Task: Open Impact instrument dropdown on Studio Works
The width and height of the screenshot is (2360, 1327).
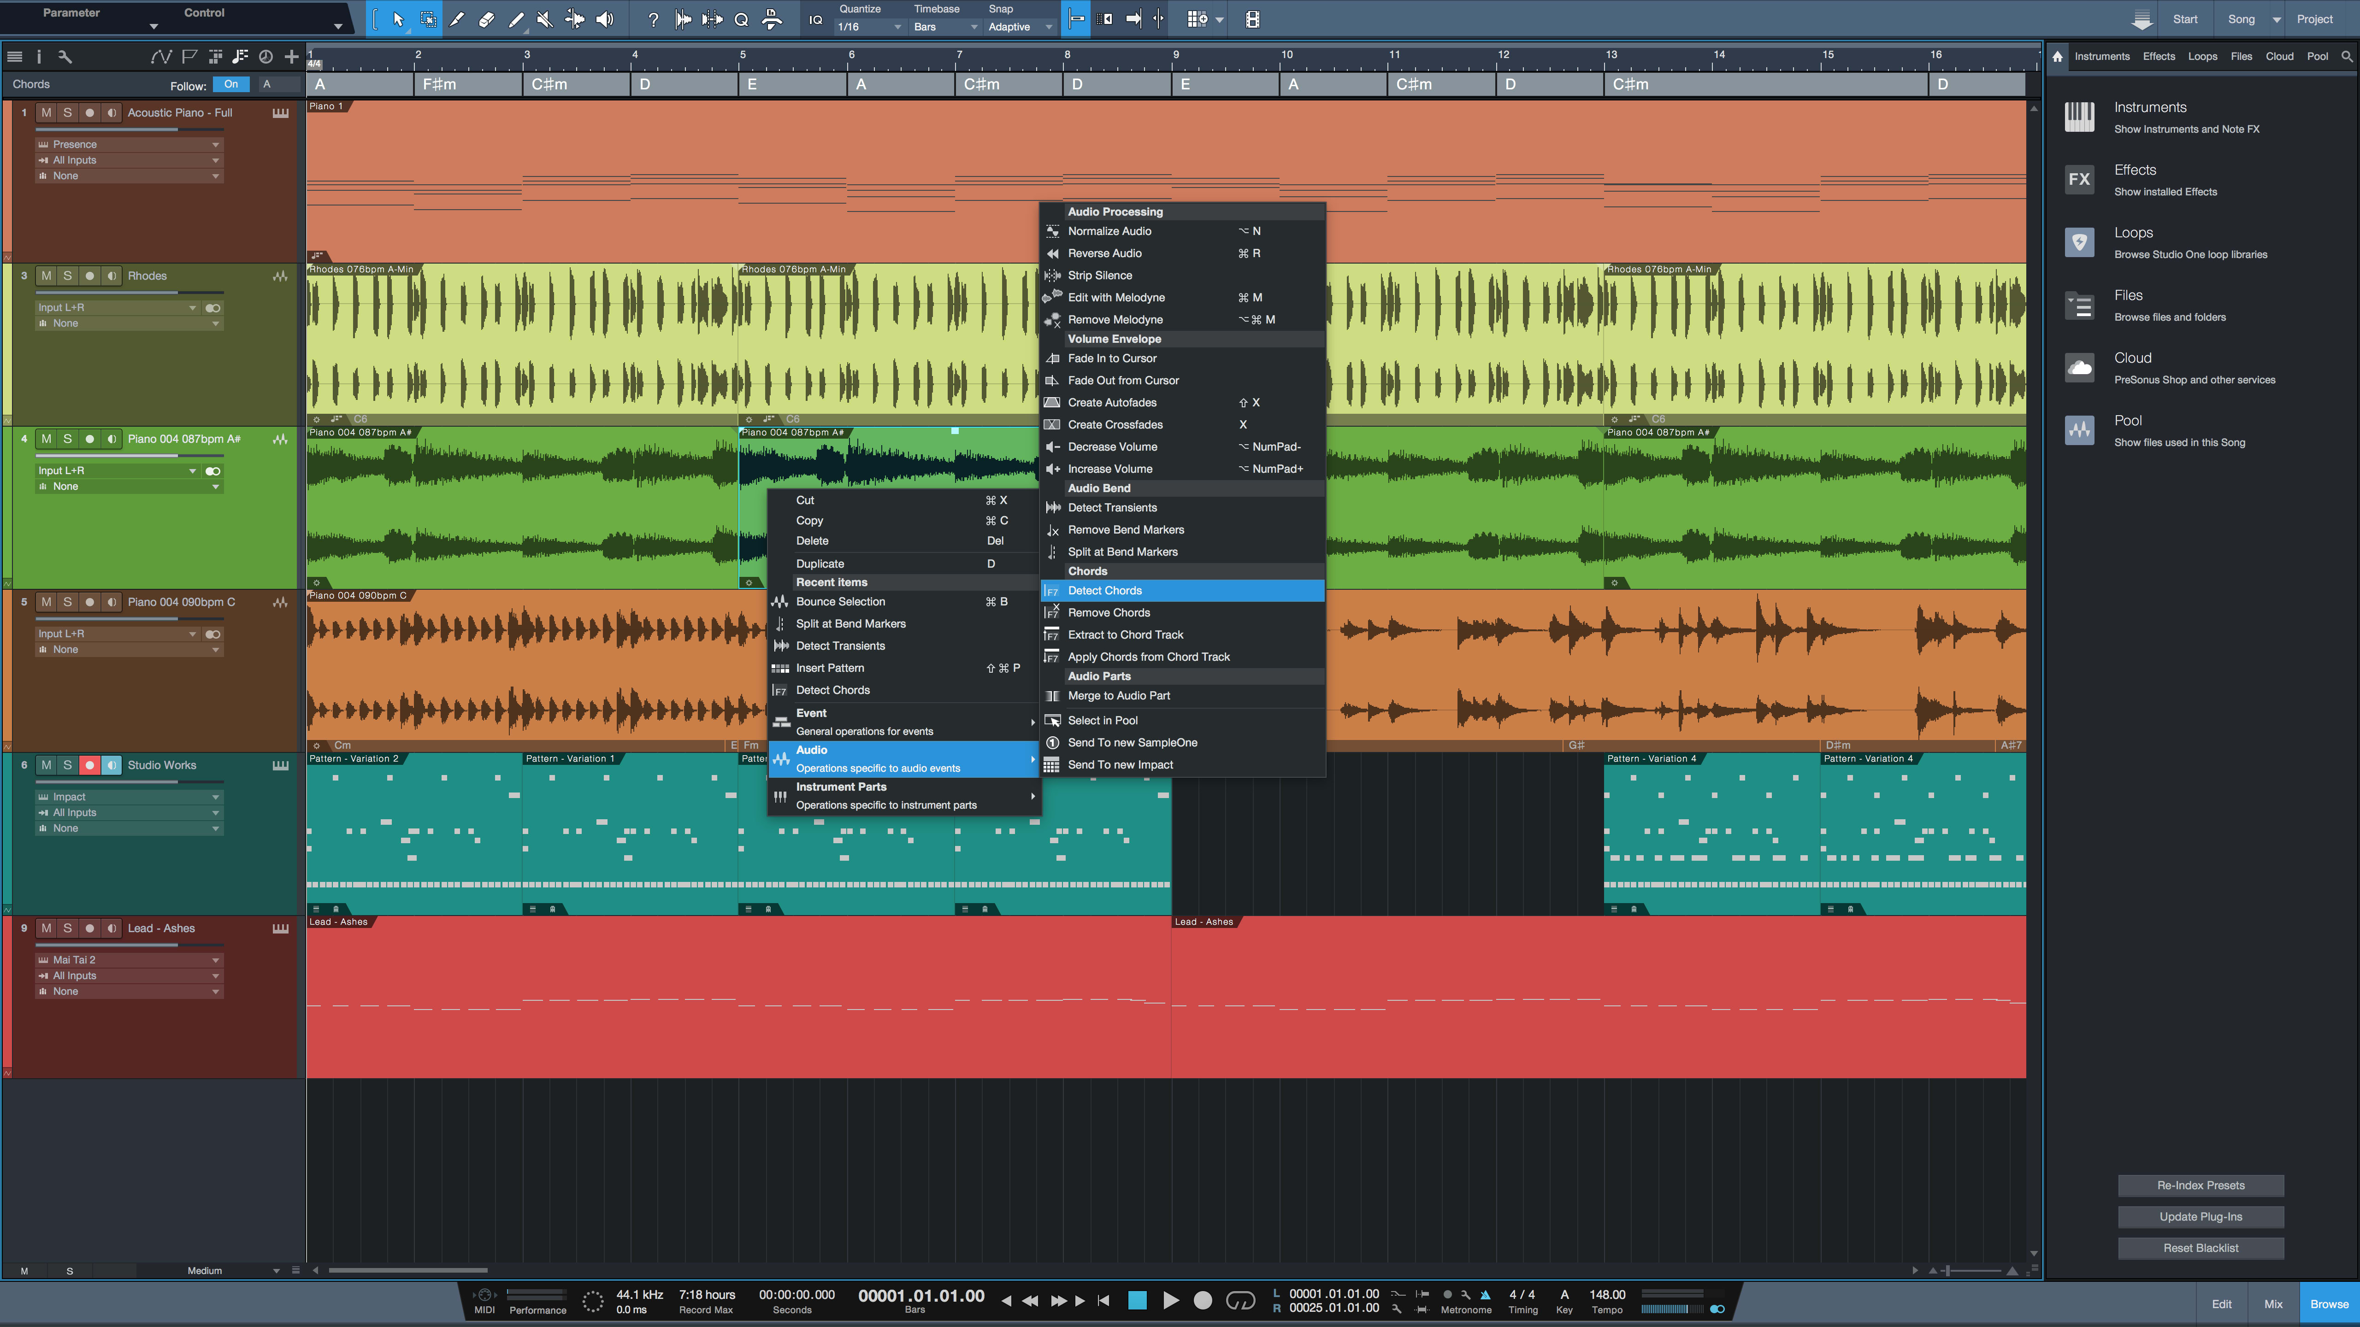Action: click(x=128, y=797)
